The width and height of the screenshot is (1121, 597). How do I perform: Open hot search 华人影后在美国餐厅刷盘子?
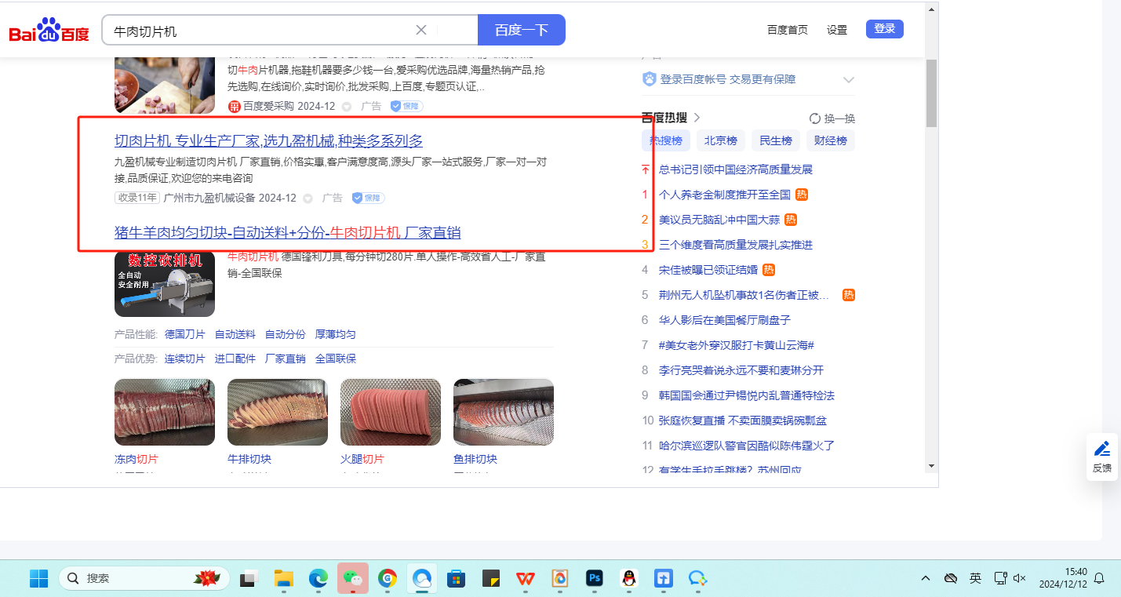pos(725,320)
